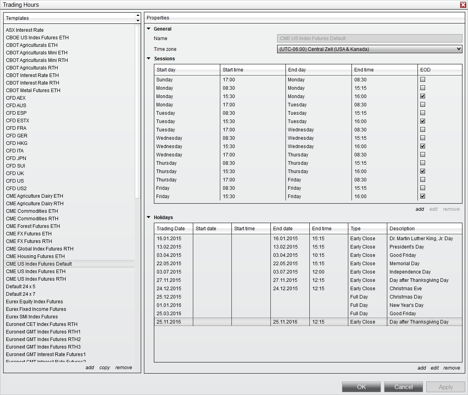The height and width of the screenshot is (395, 468).
Task: Toggle EOD for Monday 08:30 session
Action: coord(423,88)
